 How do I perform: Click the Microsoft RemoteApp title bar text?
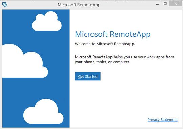tap(79, 5)
